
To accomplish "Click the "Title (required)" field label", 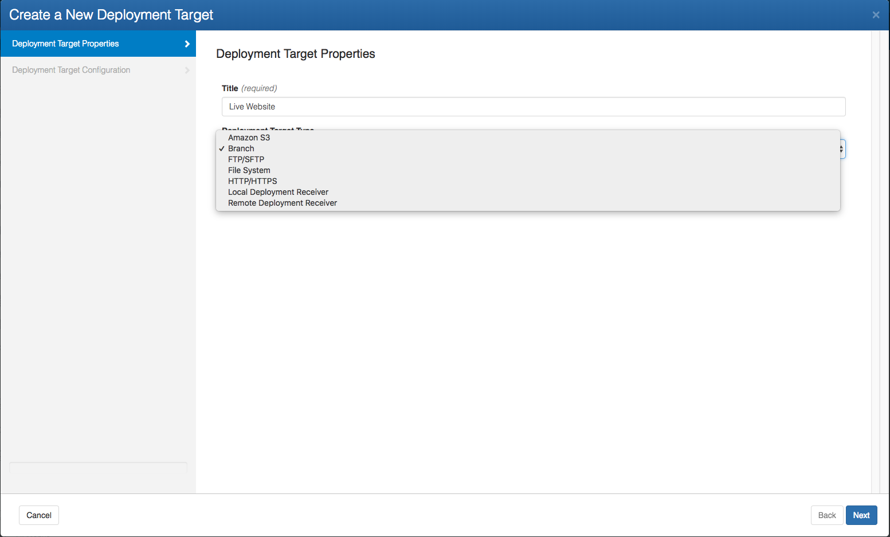I will [x=249, y=88].
